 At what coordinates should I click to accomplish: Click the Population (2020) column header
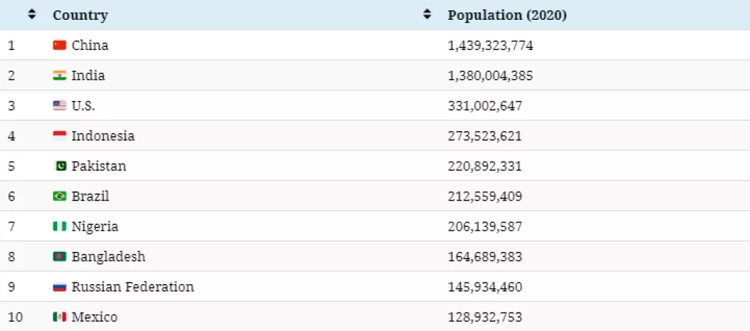click(x=507, y=15)
